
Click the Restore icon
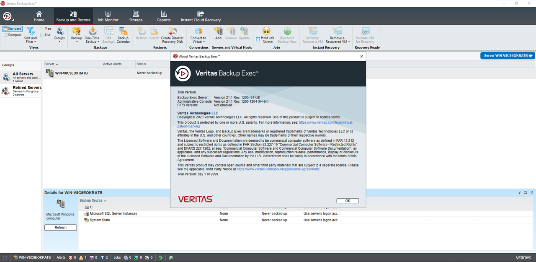[142, 33]
